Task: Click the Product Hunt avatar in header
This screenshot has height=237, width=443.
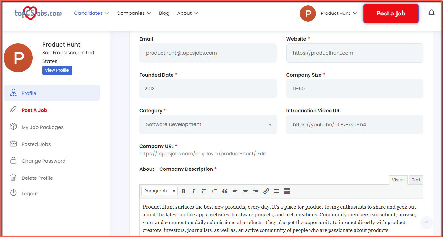Action: click(308, 13)
